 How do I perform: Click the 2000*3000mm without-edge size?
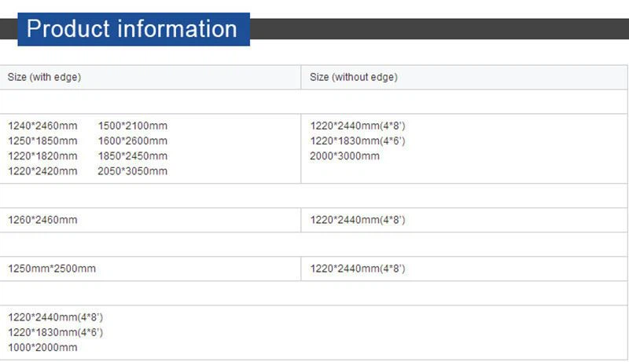[x=344, y=155]
